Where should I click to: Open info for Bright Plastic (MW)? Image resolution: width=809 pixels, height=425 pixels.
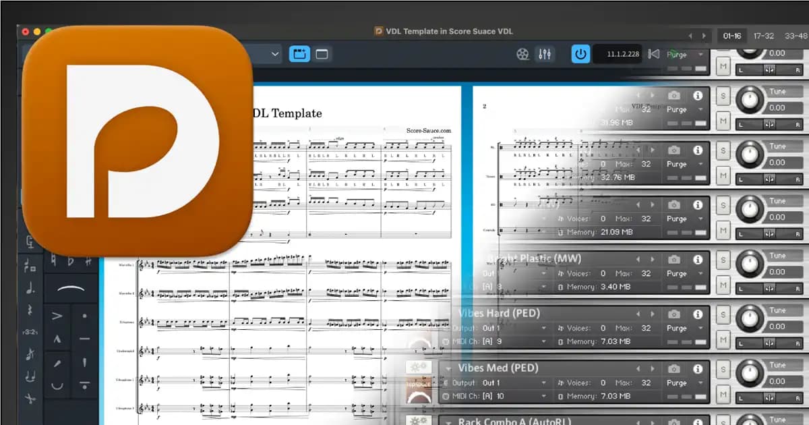point(698,259)
